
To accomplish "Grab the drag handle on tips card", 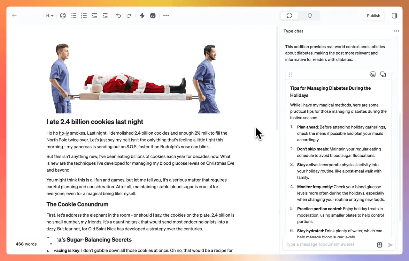I will 290,75.
